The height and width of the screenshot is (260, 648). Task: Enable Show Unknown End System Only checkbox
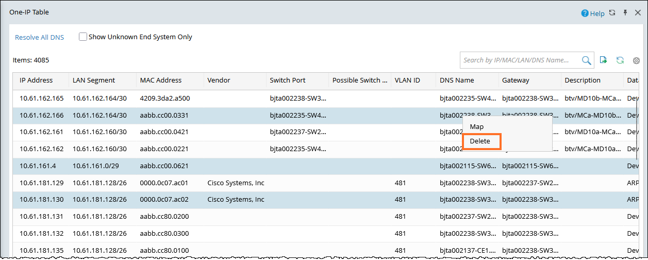coord(82,37)
